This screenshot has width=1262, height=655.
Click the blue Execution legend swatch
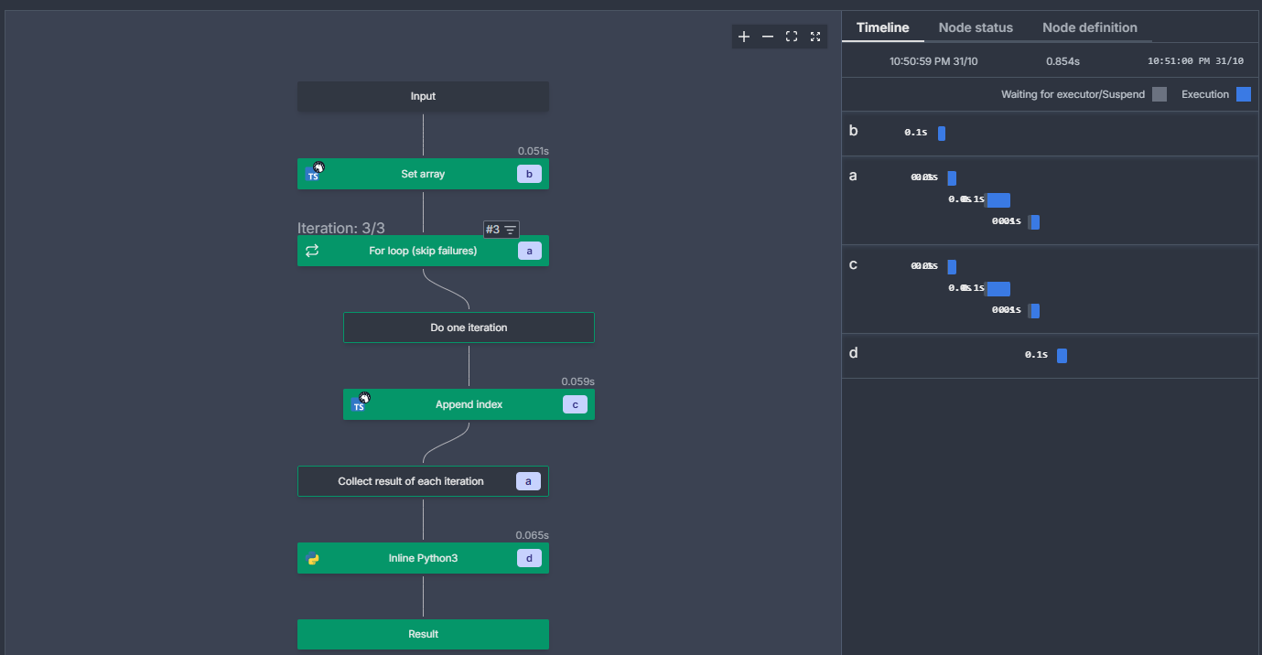click(x=1244, y=94)
